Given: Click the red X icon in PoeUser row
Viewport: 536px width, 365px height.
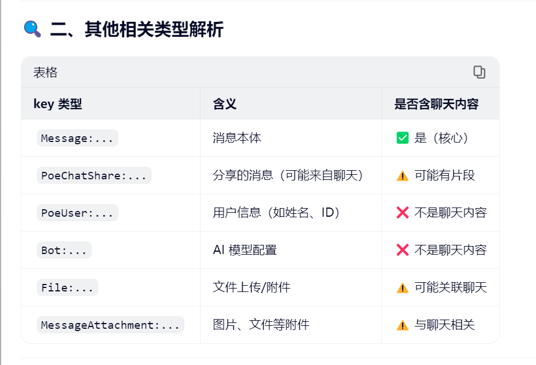Looking at the screenshot, I should (x=402, y=213).
